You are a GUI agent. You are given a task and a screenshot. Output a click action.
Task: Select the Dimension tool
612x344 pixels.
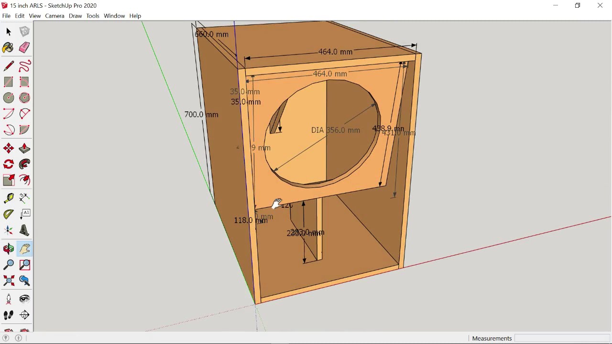[24, 198]
